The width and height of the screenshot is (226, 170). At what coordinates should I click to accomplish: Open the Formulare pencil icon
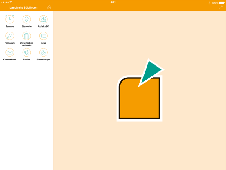[10, 36]
